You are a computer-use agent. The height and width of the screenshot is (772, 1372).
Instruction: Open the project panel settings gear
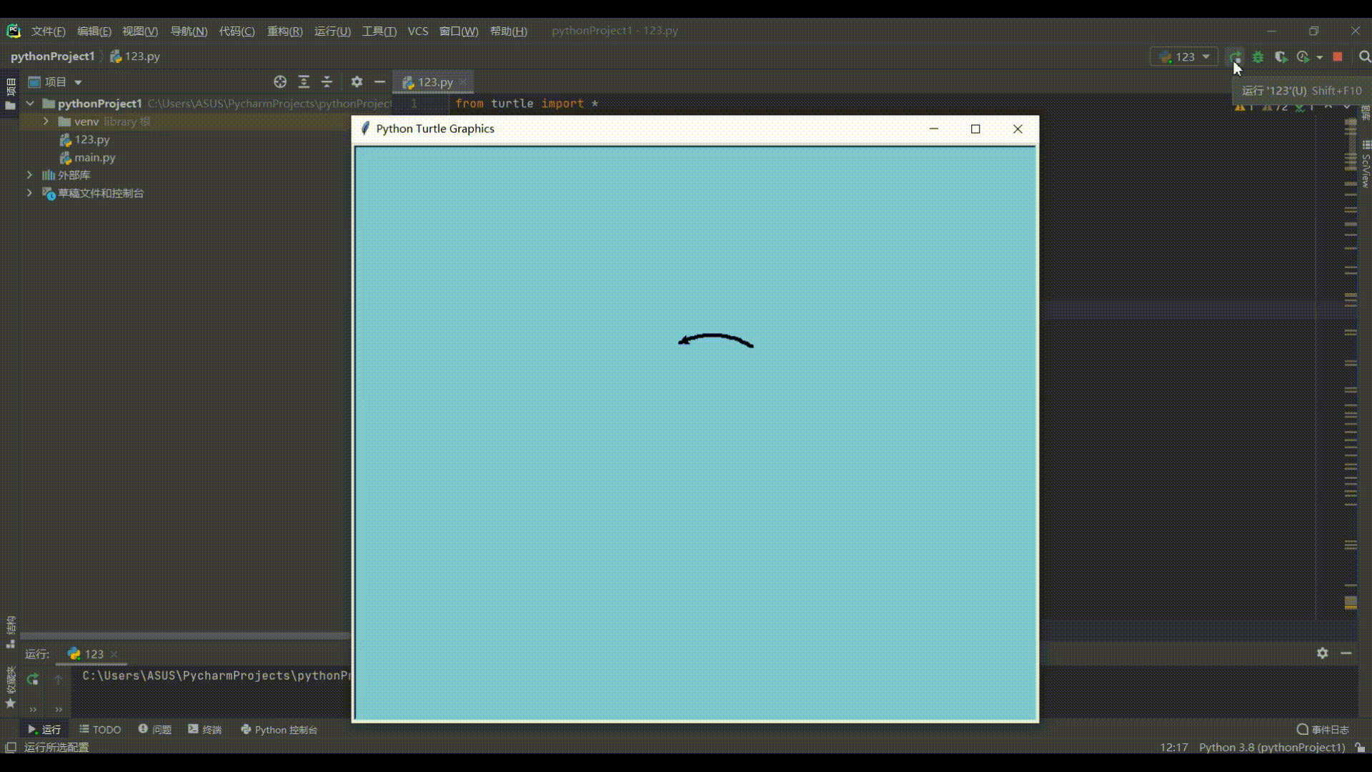pos(357,81)
